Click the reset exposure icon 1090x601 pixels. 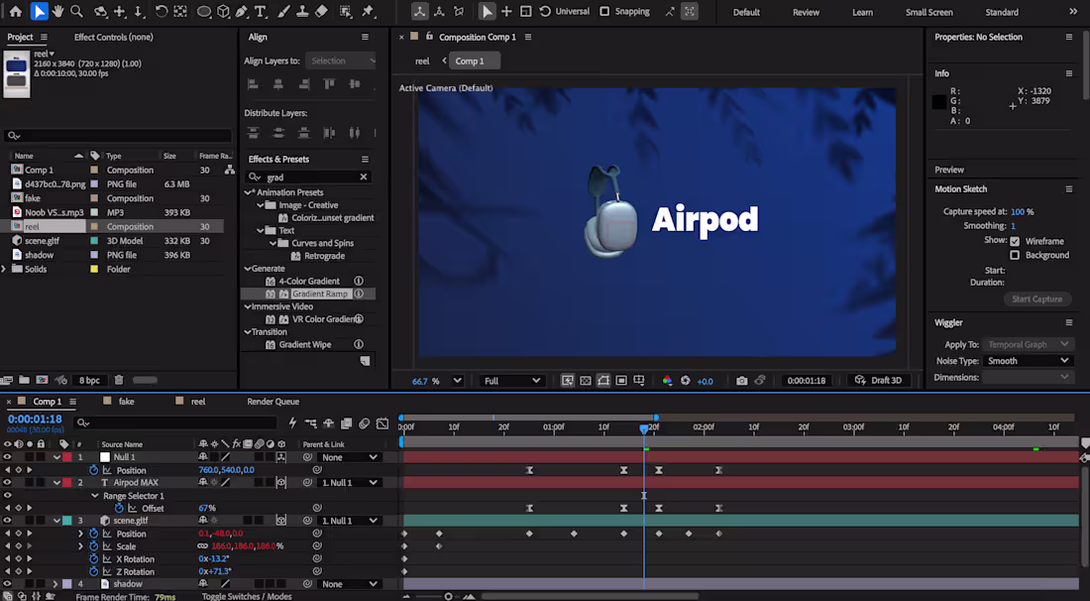(x=686, y=381)
